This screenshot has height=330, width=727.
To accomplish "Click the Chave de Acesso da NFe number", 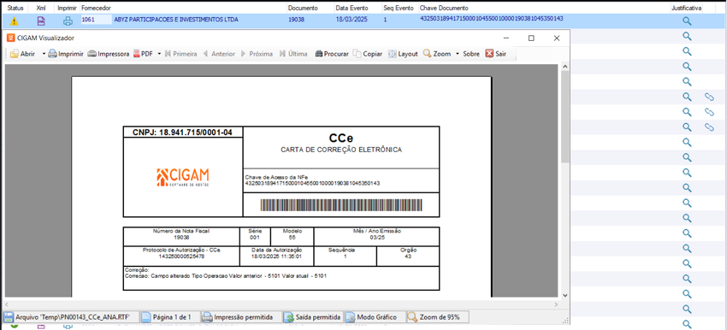I will click(x=312, y=184).
